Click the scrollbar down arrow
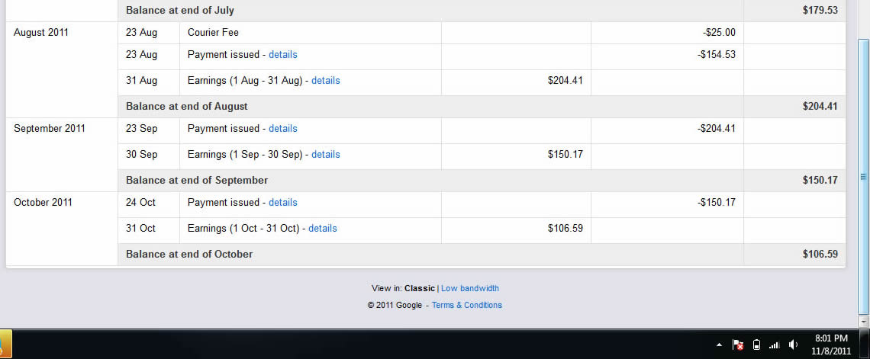Screen dimensions: 870x359 tap(863, 322)
